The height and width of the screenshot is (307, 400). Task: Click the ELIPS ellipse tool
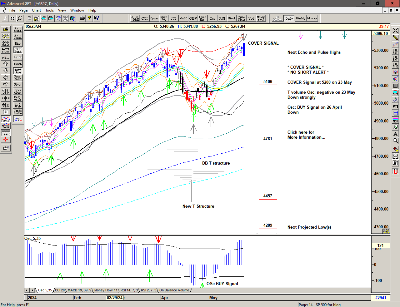(395, 93)
